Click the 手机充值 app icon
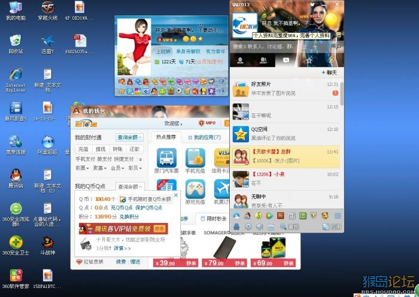Image resolution: width=419 pixels, height=297 pixels. coord(195,161)
